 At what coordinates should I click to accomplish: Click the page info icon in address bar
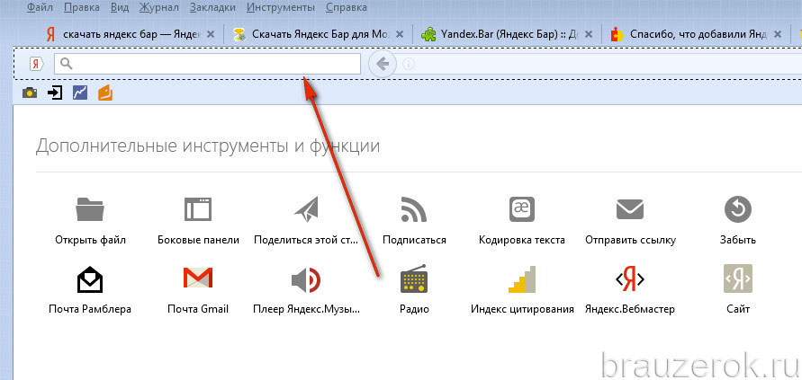point(408,64)
